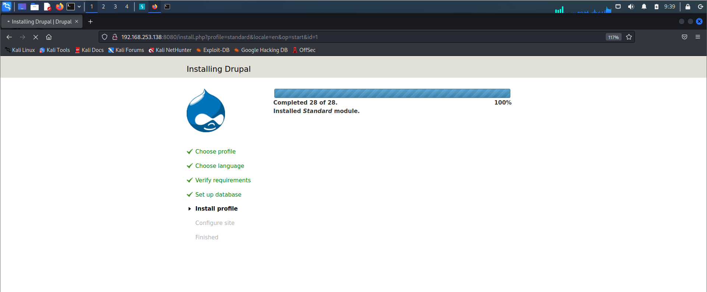
Task: Click the power manager battery tray icon
Action: tap(657, 7)
